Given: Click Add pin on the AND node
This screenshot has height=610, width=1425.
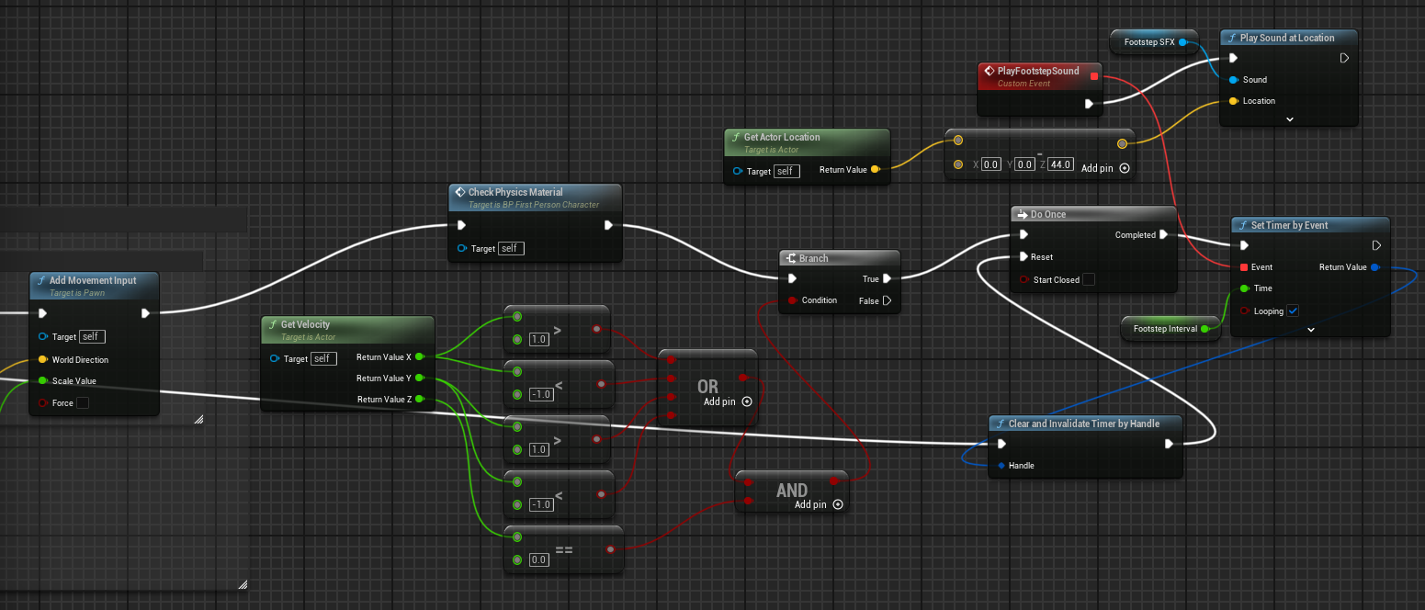Looking at the screenshot, I should point(837,504).
